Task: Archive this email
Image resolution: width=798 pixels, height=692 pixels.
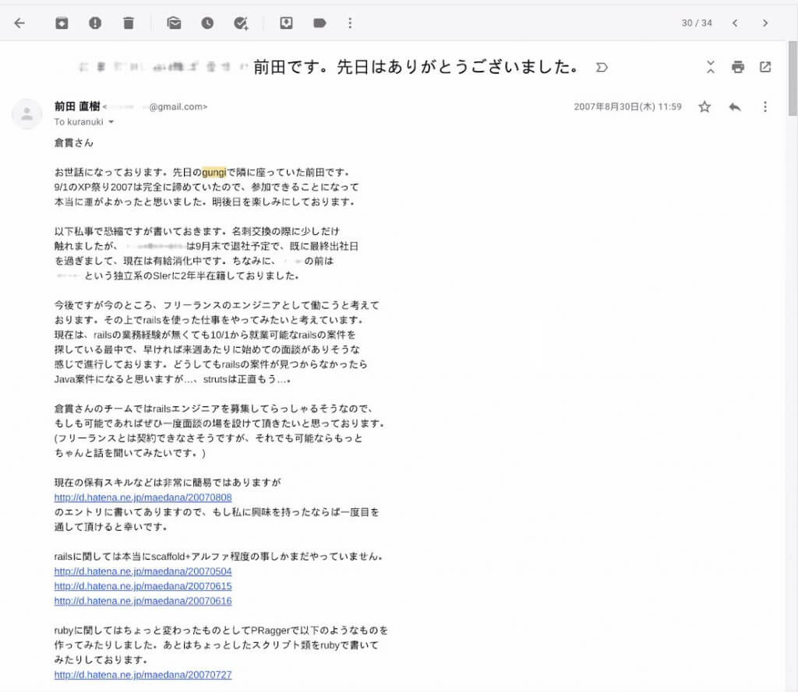Action: click(x=62, y=23)
